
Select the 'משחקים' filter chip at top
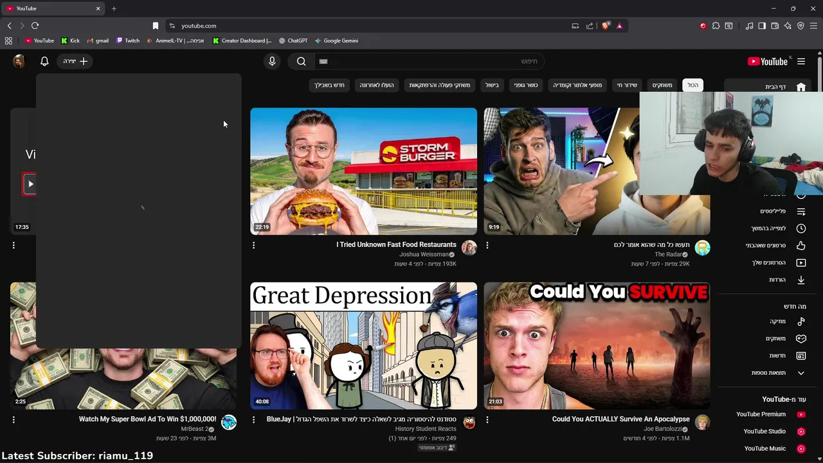[662, 85]
